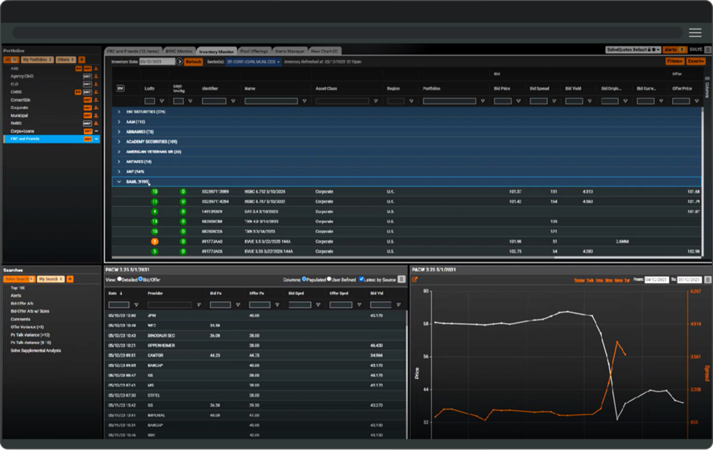Open the chart pop-out icon
Image resolution: width=713 pixels, height=450 pixels.
tap(415, 280)
